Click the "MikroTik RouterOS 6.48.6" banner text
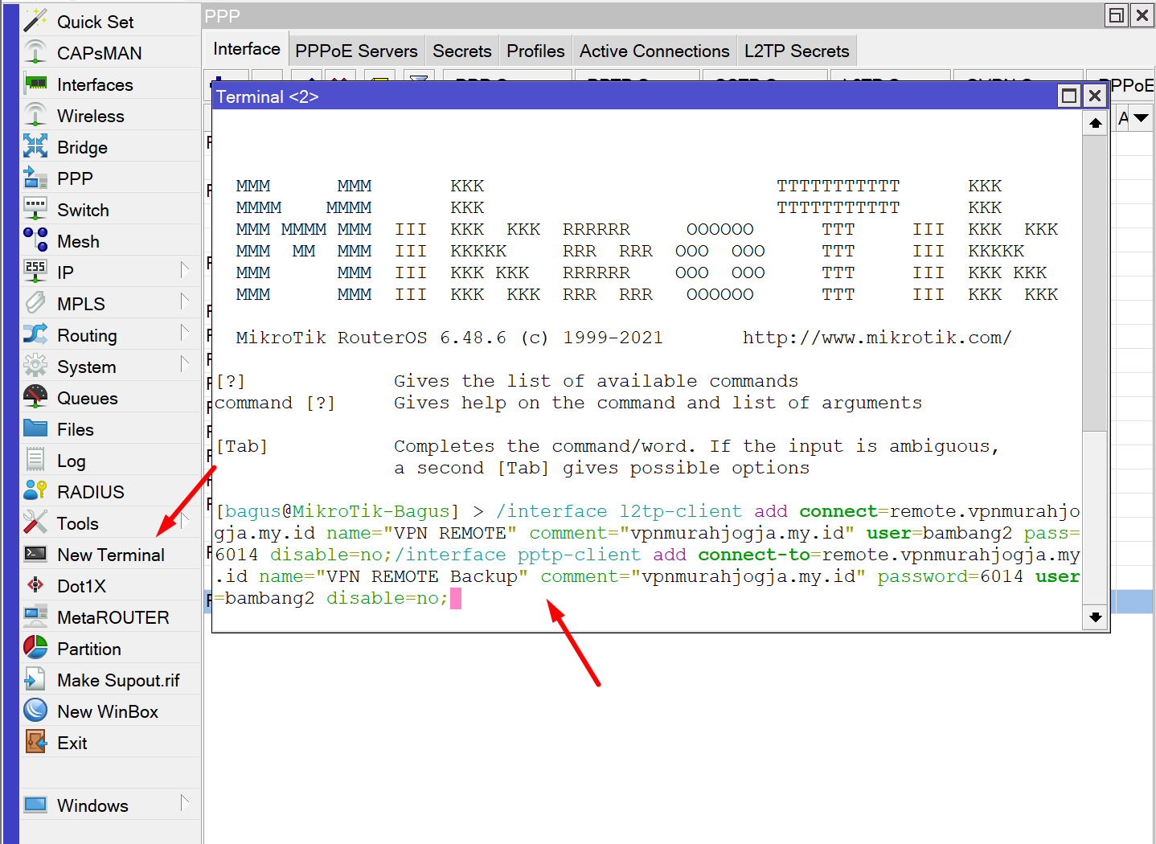The height and width of the screenshot is (844, 1156). [371, 338]
